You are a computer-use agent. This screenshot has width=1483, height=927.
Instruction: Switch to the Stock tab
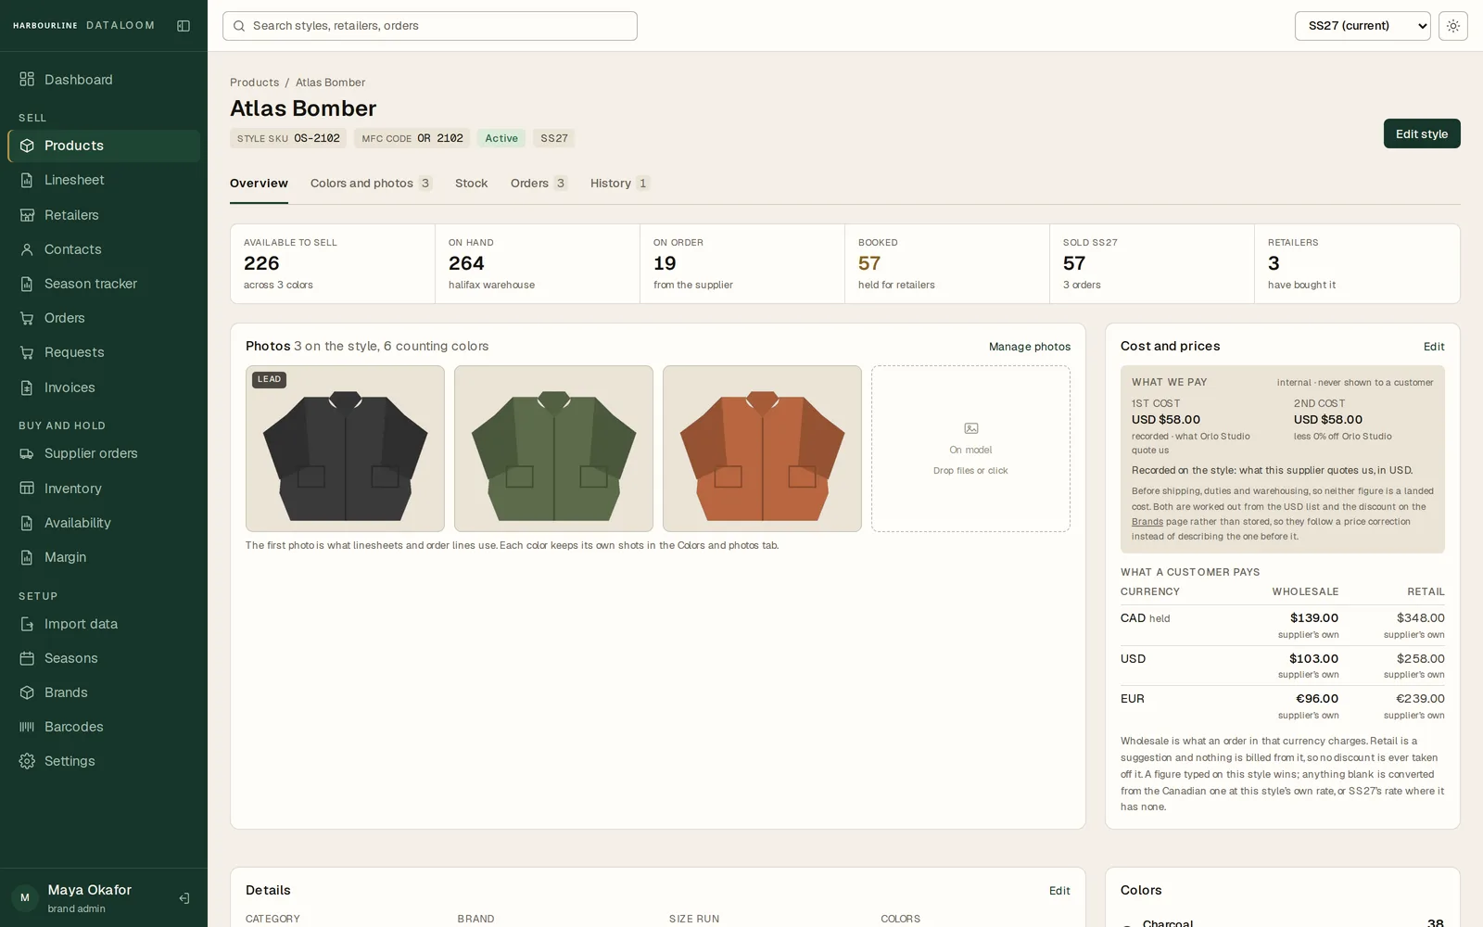471,184
